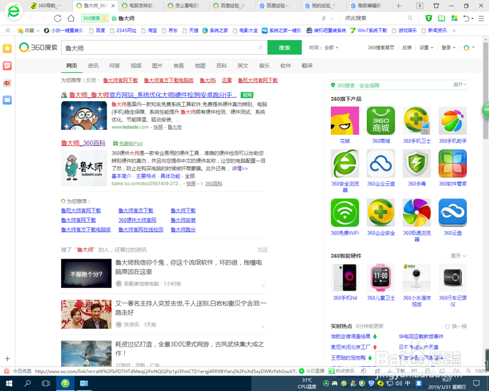This screenshot has width=489, height=391.
Task: Open the mail icon in sidebar
Action: (7, 100)
